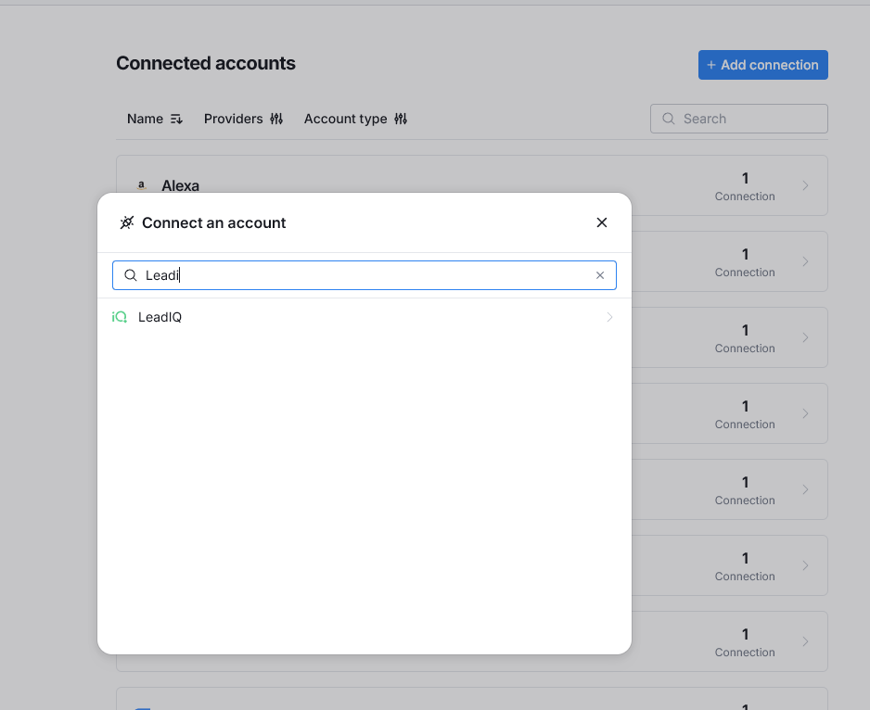
Task: Open the Alexa connected account row
Action: point(471,185)
